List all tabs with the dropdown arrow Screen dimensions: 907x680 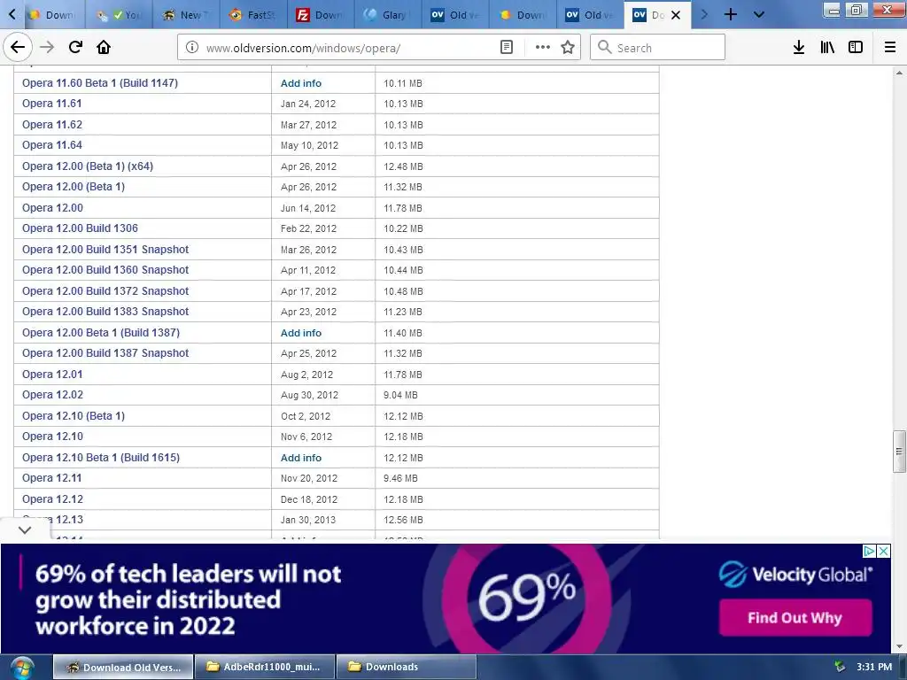[759, 14]
